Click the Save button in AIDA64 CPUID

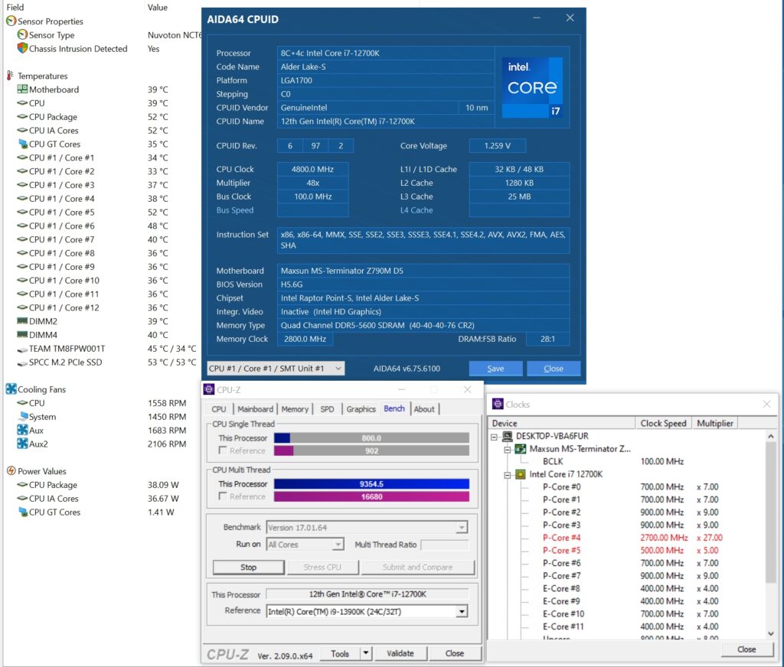pos(495,368)
